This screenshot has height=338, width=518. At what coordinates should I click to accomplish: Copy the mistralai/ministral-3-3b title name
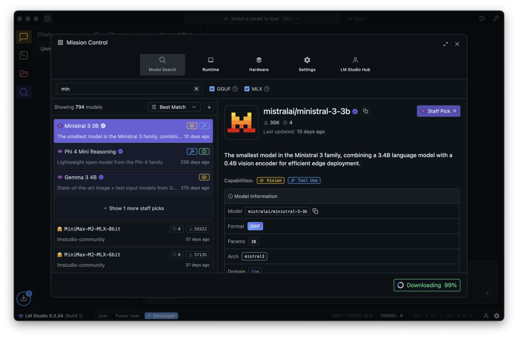coord(366,111)
